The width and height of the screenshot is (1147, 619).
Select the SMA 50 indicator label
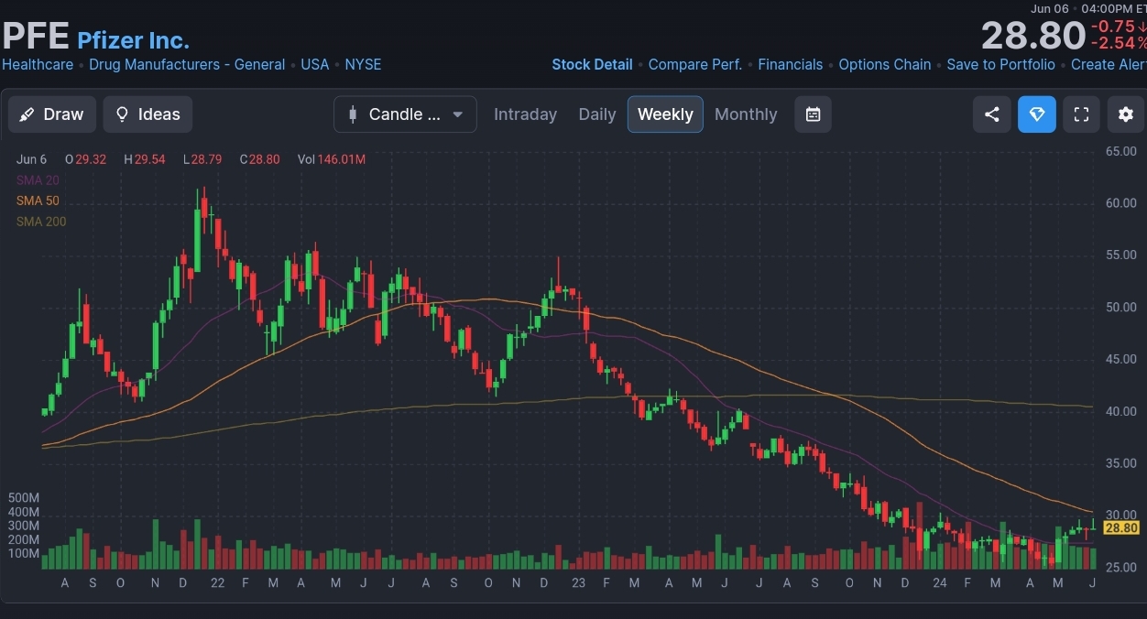pos(38,201)
